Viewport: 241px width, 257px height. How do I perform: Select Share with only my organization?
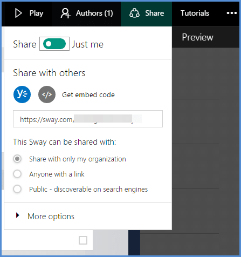pos(17,159)
